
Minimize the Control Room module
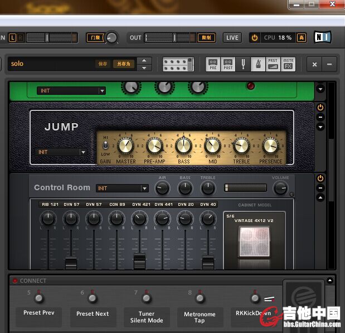[x=320, y=188]
